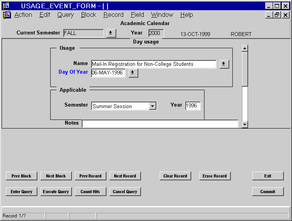Screen dimensions: 292x221
Task: Click the blue Day Of Year label
Action: point(73,72)
